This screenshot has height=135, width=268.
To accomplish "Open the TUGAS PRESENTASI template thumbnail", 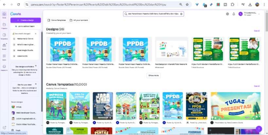I will tap(236, 106).
